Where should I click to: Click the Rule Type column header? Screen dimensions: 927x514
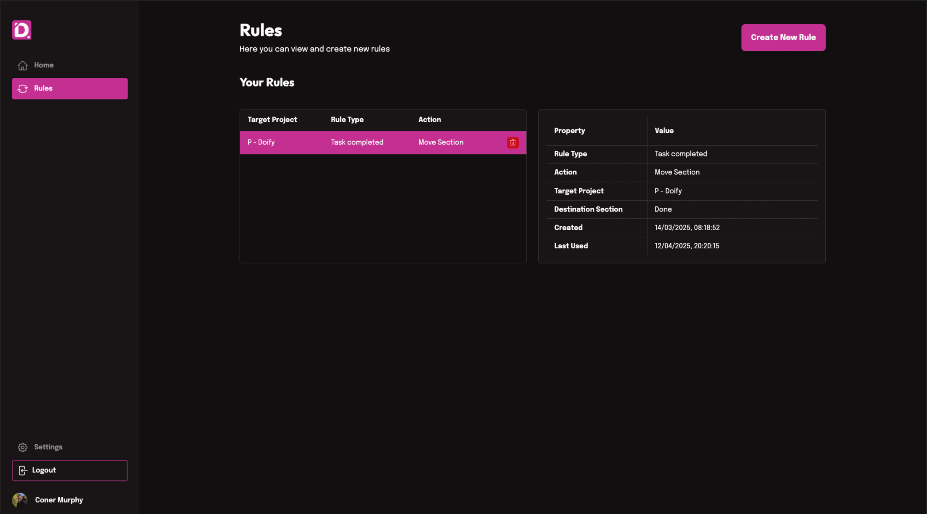pyautogui.click(x=347, y=119)
